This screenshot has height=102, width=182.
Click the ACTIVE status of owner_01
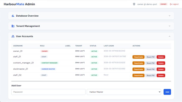(x=94, y=51)
